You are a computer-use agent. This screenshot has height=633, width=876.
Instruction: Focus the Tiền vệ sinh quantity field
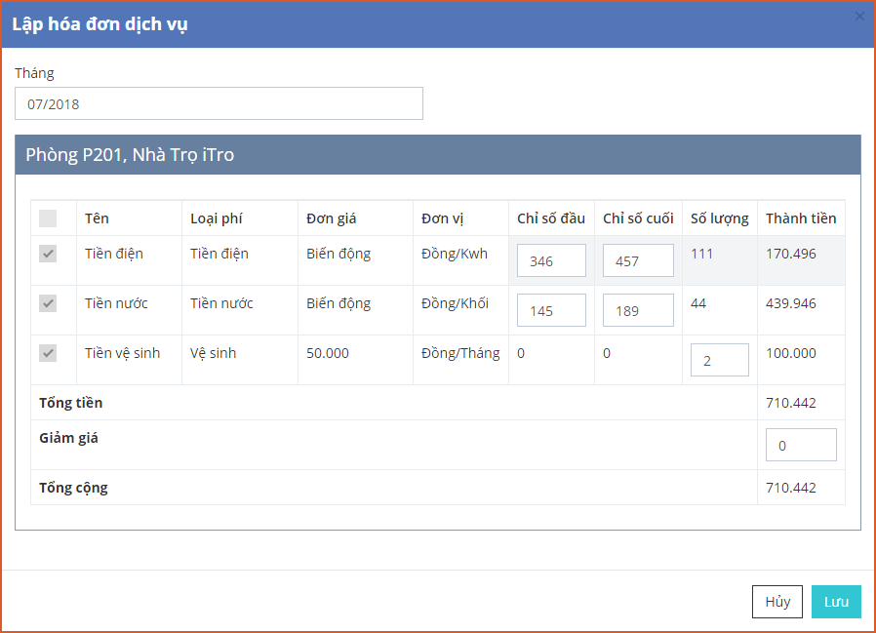(x=719, y=361)
